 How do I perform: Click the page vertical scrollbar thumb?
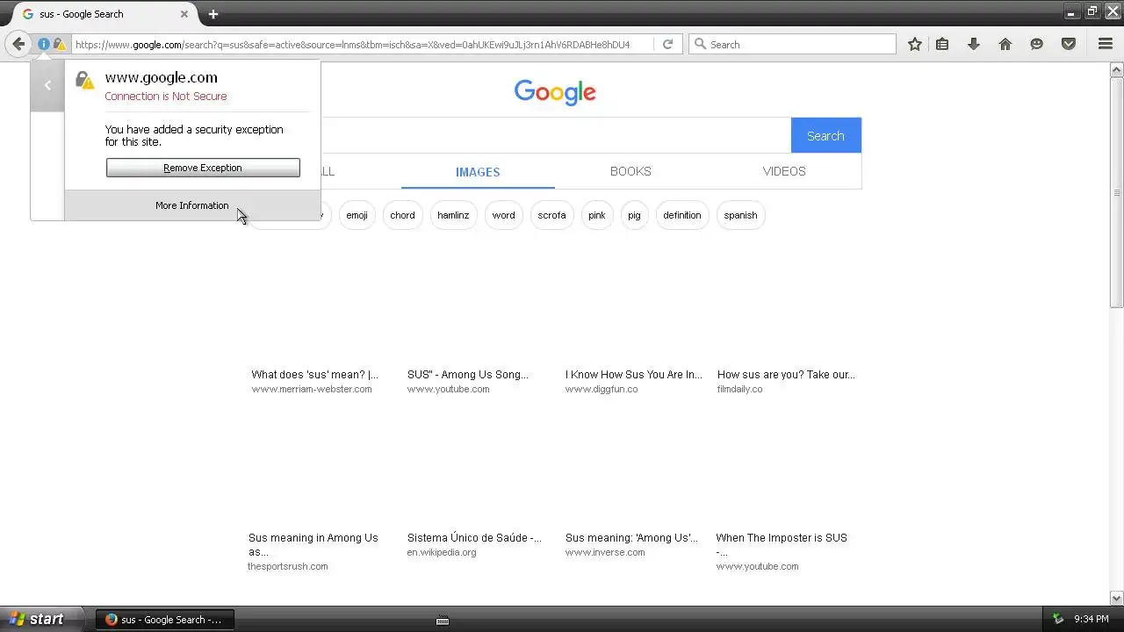[1116, 192]
